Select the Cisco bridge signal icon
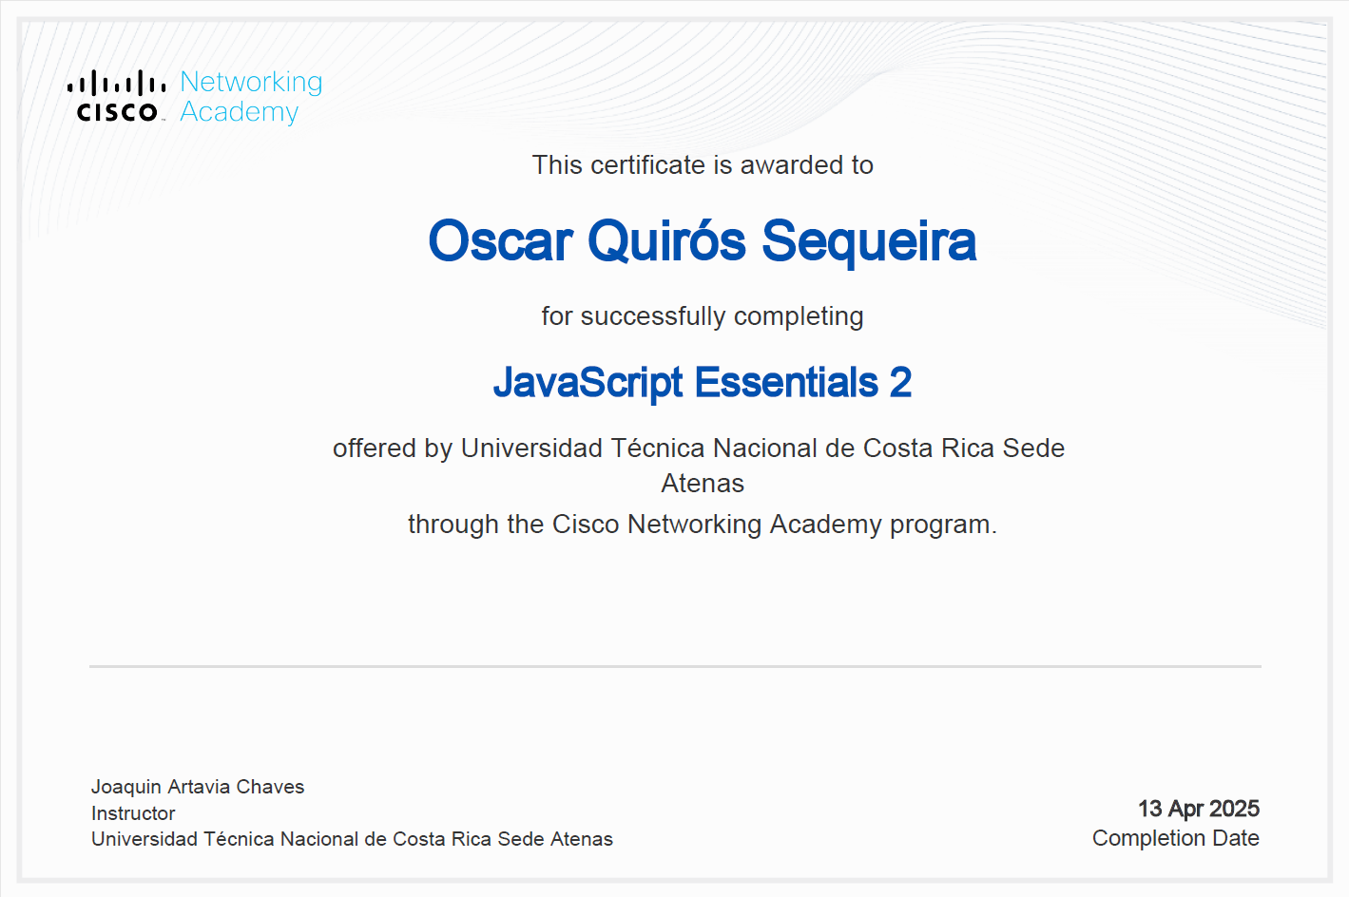Image resolution: width=1349 pixels, height=897 pixels. [x=114, y=81]
